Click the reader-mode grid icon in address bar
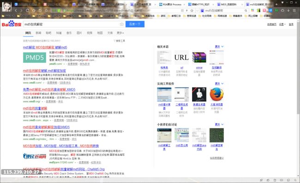 pos(182,11)
